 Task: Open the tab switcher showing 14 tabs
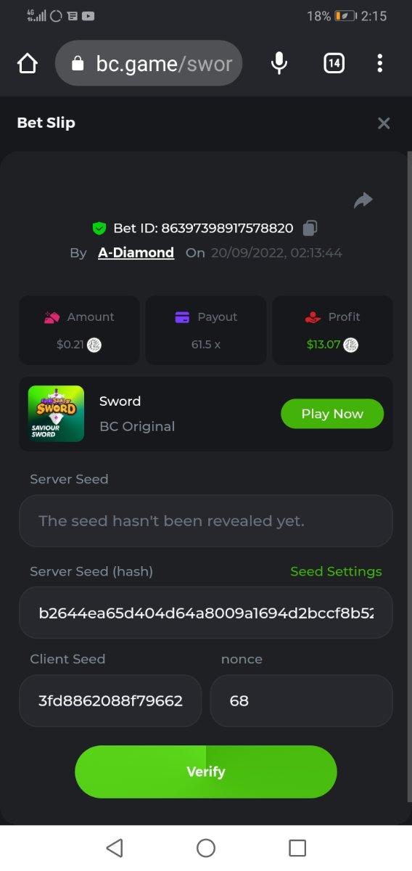pos(333,64)
